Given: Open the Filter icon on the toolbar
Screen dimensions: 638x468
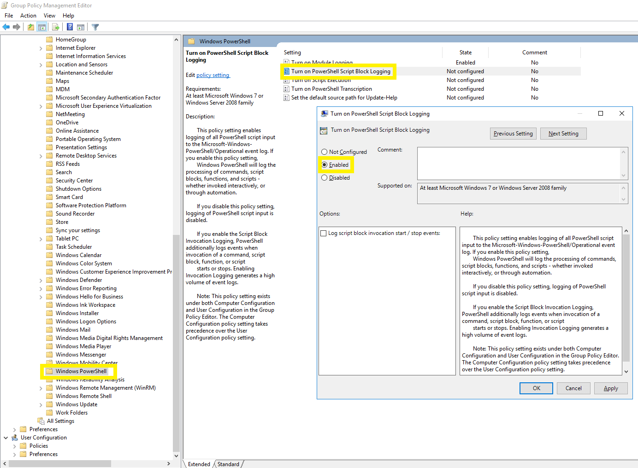Looking at the screenshot, I should (x=95, y=27).
